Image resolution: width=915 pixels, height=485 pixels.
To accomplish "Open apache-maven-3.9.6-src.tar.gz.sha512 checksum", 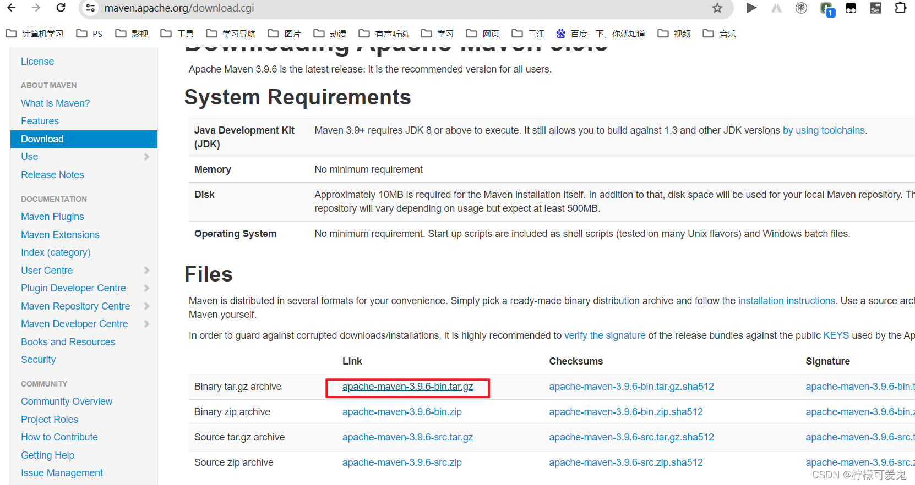I will [x=631, y=437].
